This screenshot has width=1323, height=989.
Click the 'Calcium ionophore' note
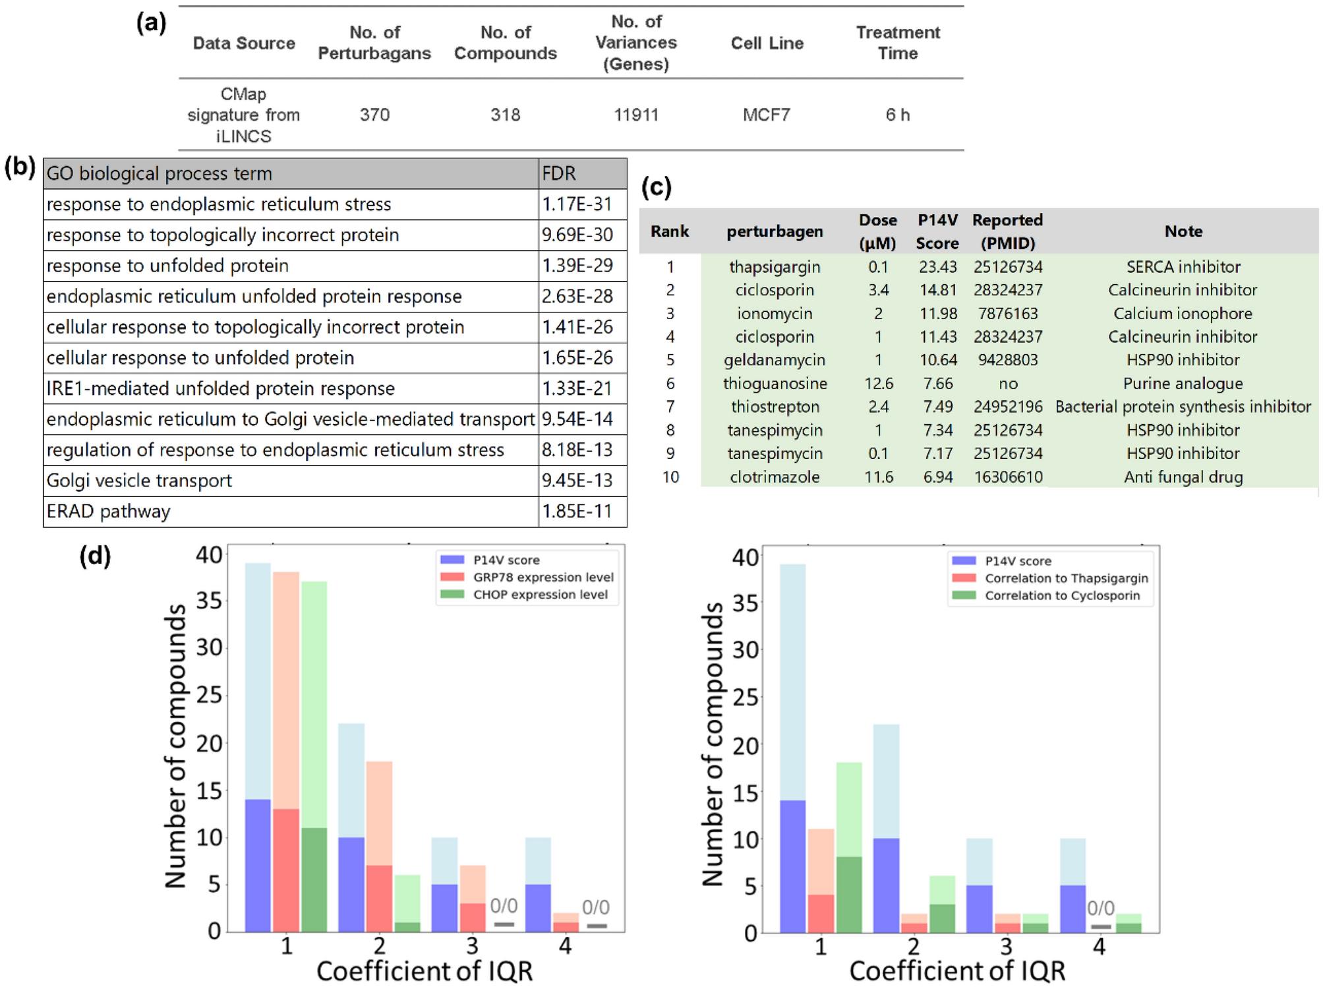[x=1183, y=314]
